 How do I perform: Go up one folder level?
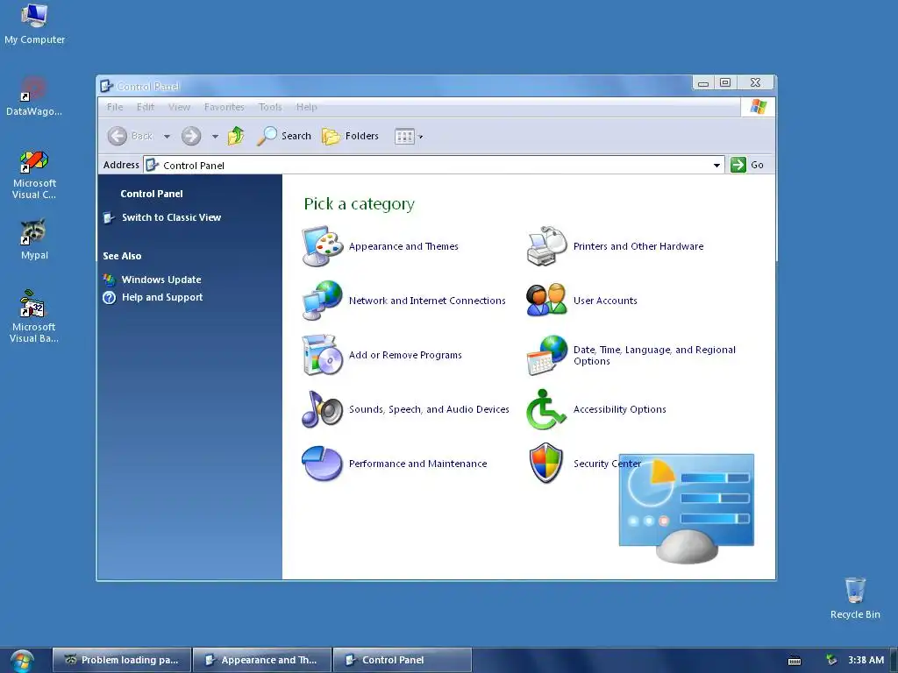[236, 136]
